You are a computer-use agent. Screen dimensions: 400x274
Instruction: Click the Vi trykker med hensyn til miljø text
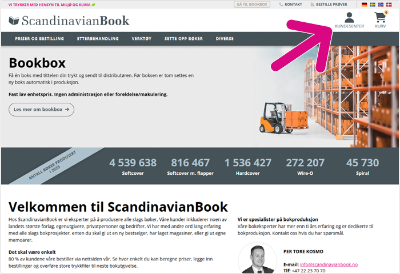[x=50, y=5]
